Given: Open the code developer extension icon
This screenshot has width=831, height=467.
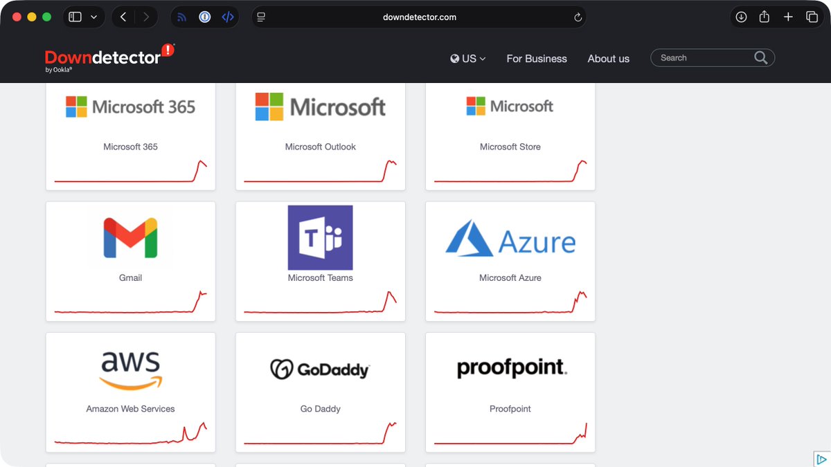Looking at the screenshot, I should pyautogui.click(x=228, y=17).
